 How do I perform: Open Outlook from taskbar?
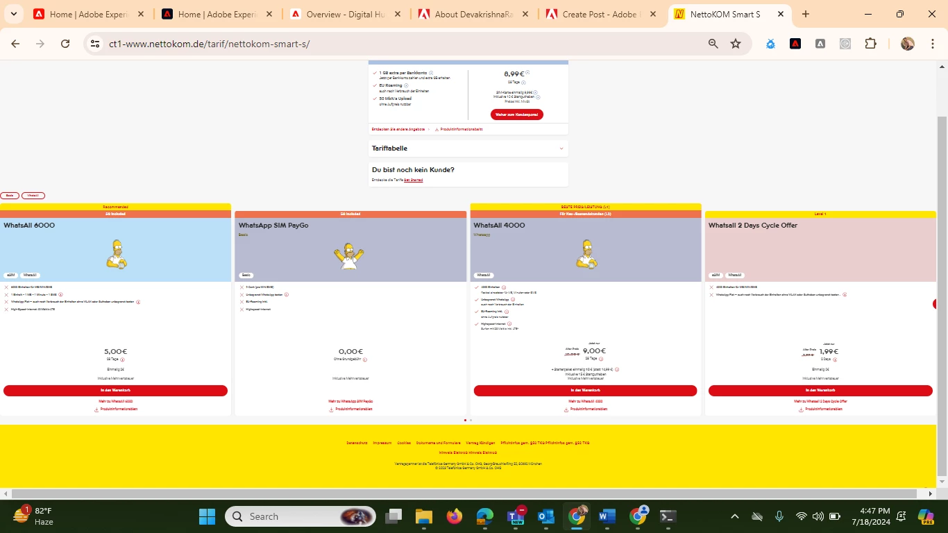[x=546, y=516]
